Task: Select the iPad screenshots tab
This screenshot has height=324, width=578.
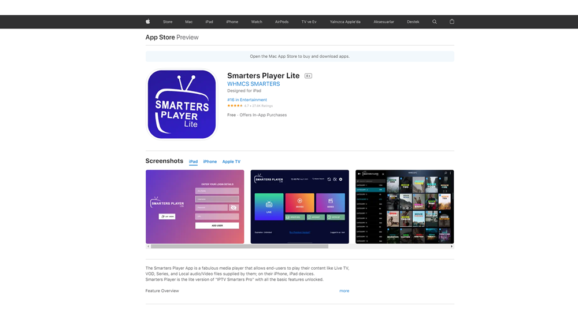Action: (x=193, y=161)
